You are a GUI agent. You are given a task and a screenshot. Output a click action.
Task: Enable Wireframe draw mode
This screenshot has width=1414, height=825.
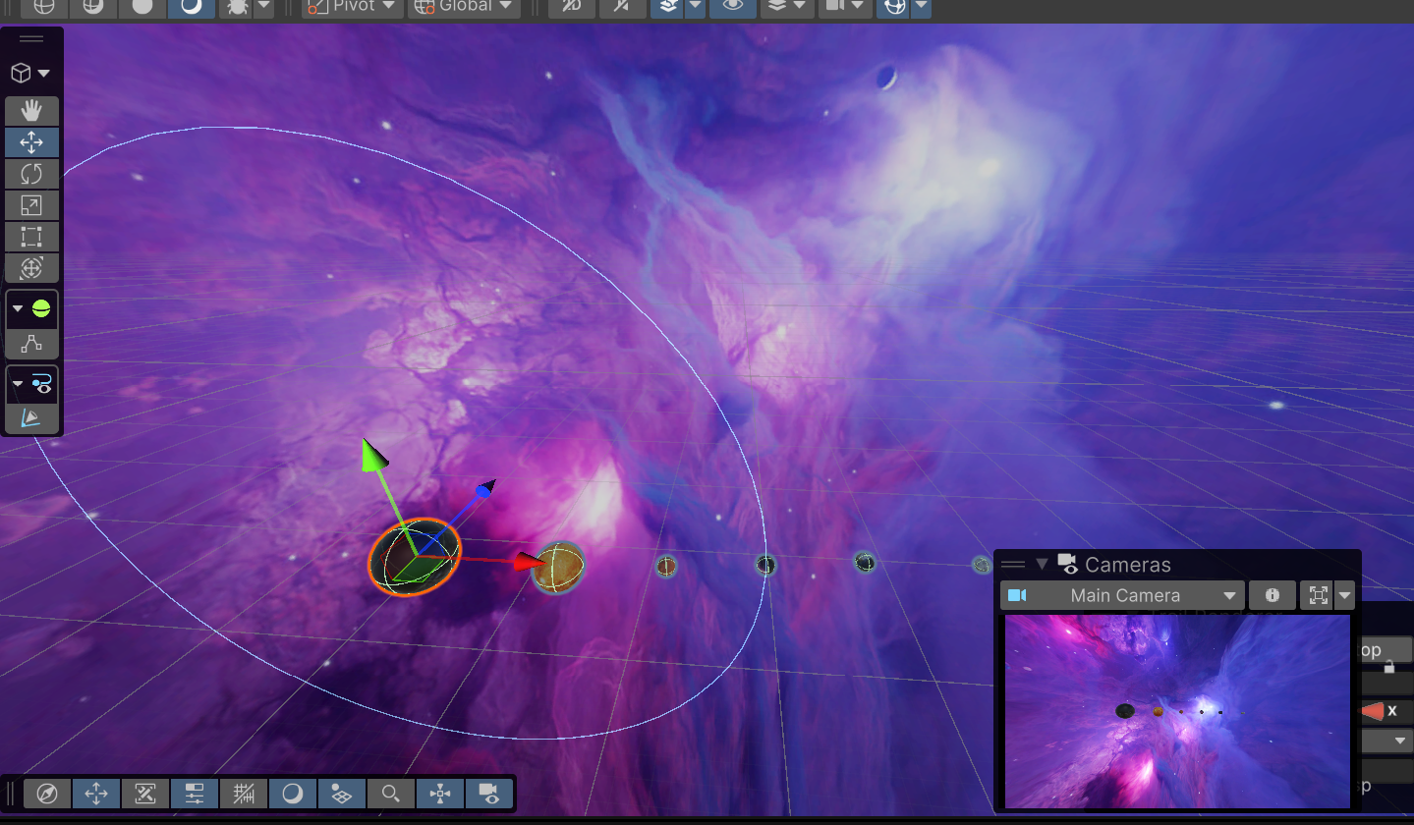coord(44,7)
